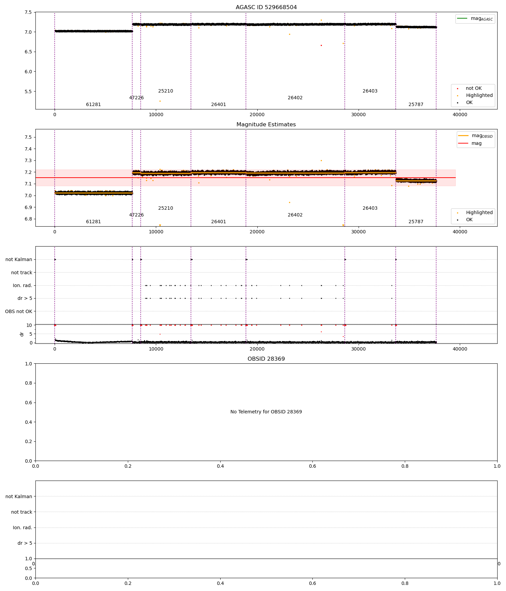Click the 25787 label in the AGASC ID plot
This screenshot has width=506, height=591.
point(416,105)
